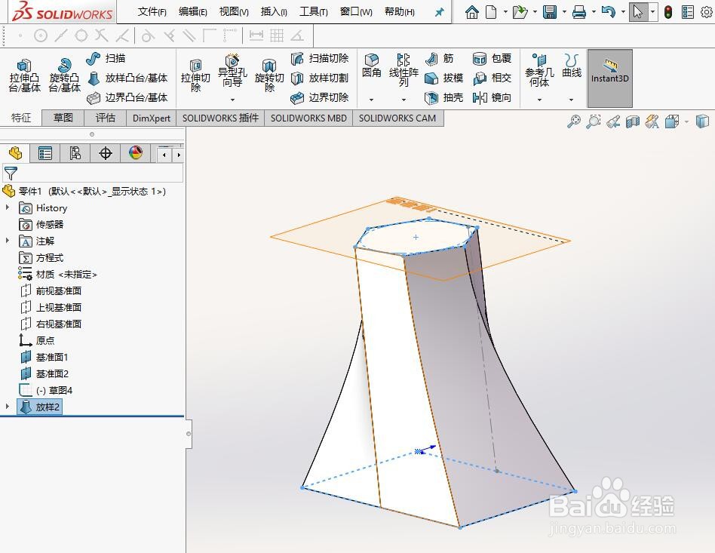
Task: Open the DimXpertManager tab
Action: (x=106, y=153)
